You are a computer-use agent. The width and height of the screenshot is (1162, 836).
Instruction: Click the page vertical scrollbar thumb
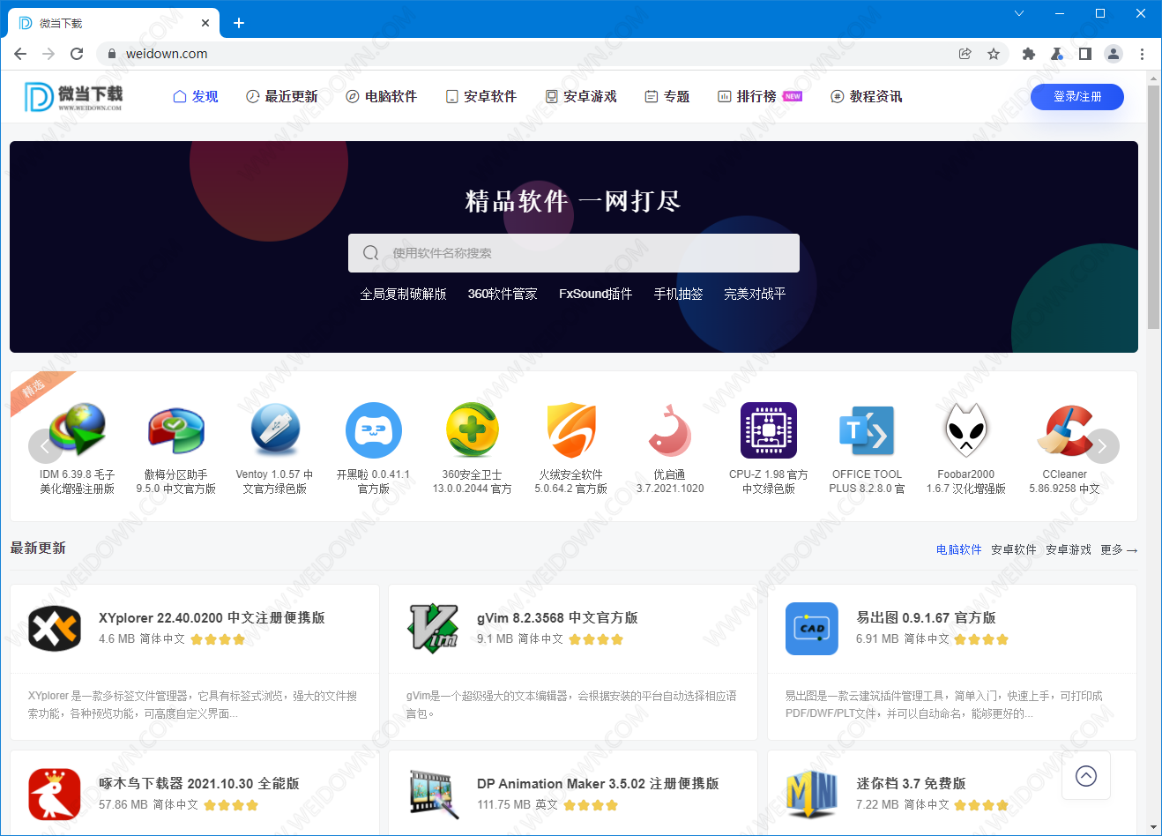[1153, 207]
